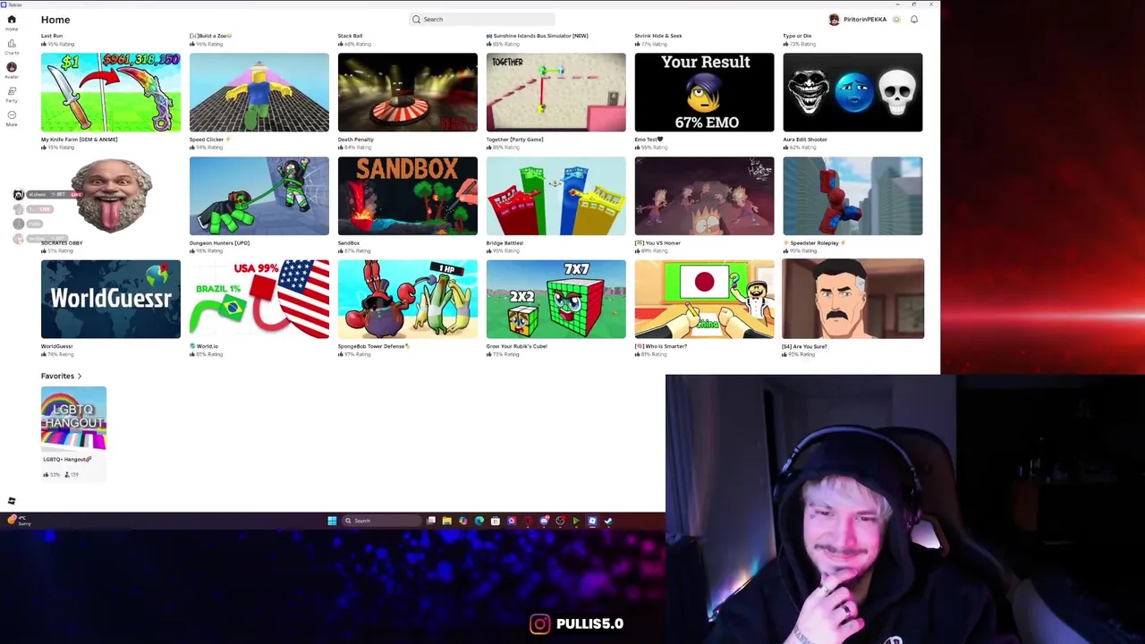Screen dimensions: 1145x644
Task: Open Discord from taskbar
Action: point(544,521)
